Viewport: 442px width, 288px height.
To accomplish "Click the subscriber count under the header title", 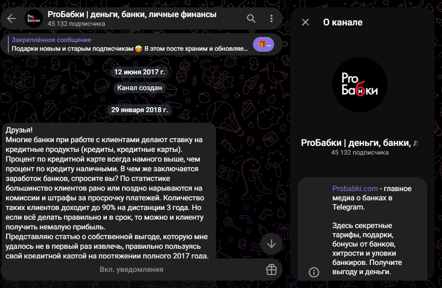I will click(77, 24).
